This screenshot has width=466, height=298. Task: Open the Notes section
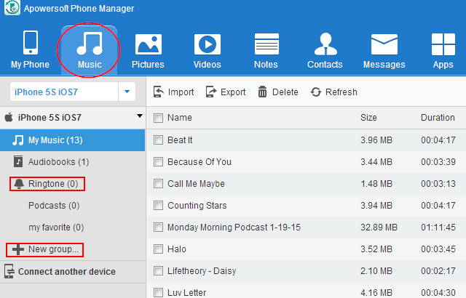tap(266, 45)
